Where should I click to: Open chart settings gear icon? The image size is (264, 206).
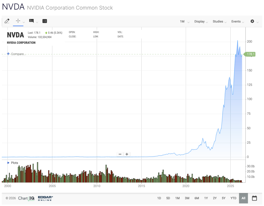[x=252, y=21]
